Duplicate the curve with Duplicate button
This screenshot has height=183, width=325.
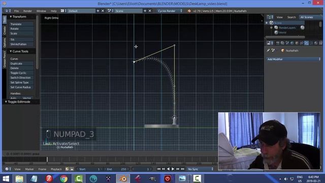point(21,64)
